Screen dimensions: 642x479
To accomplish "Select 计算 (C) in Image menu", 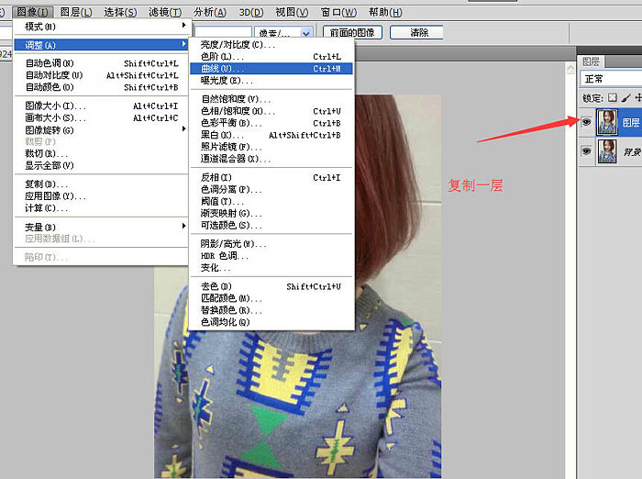I will [x=100, y=208].
